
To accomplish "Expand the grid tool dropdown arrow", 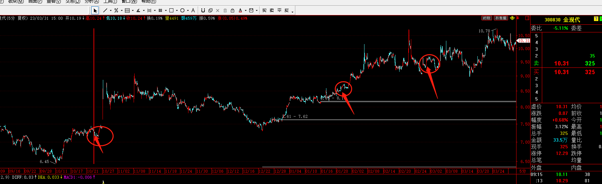I will tap(166, 11).
